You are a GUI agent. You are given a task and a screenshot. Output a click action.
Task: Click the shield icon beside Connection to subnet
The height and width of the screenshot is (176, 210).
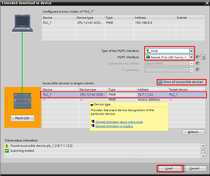pyautogui.click(x=197, y=63)
